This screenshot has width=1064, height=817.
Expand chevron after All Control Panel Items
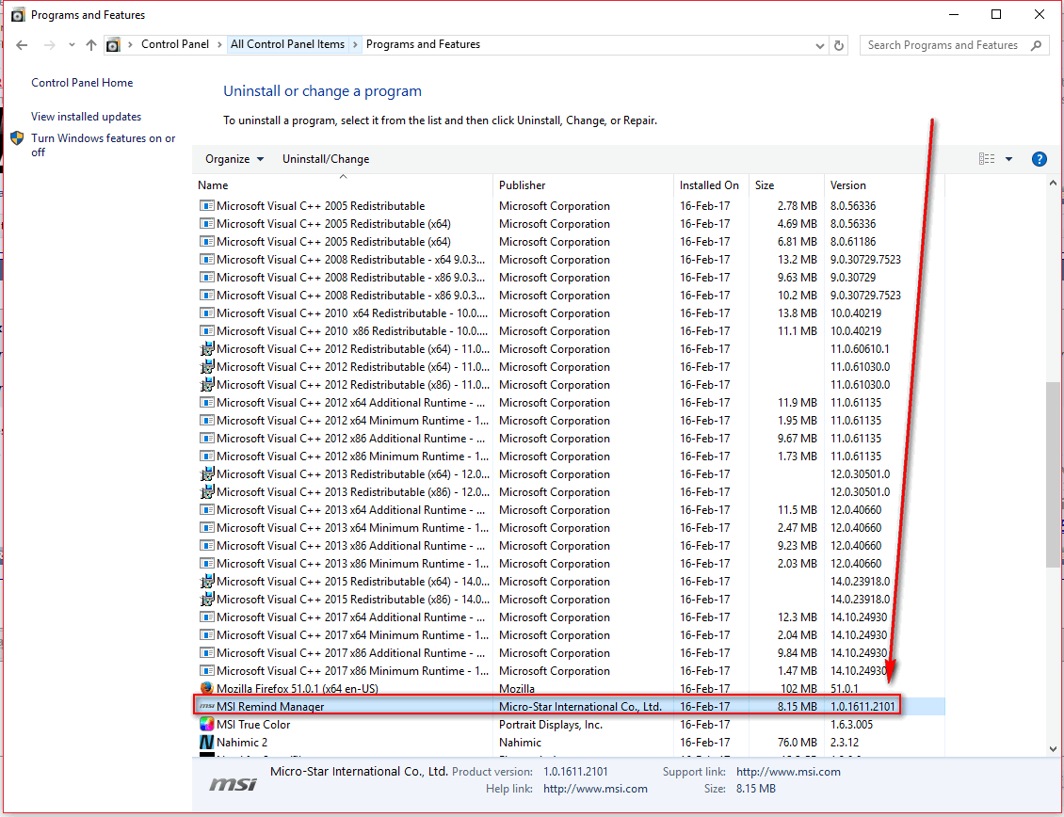[355, 45]
